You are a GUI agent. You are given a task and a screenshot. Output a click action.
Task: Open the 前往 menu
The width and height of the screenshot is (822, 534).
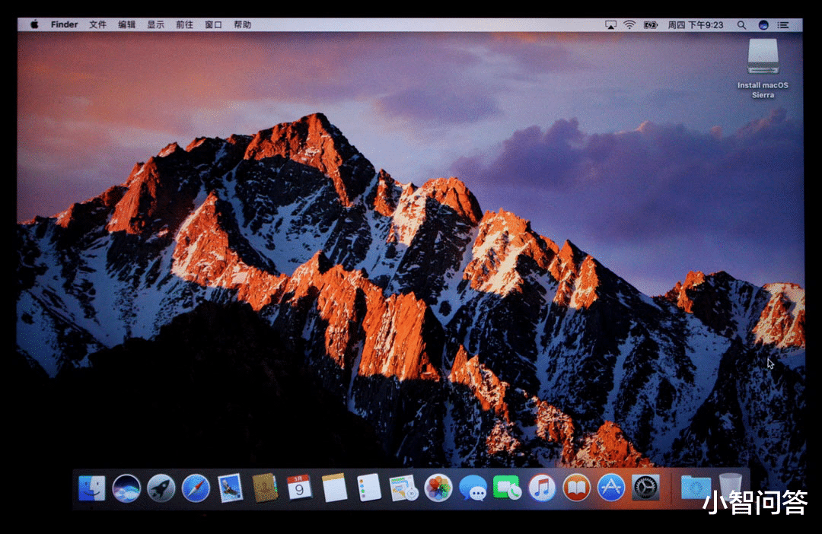point(185,24)
